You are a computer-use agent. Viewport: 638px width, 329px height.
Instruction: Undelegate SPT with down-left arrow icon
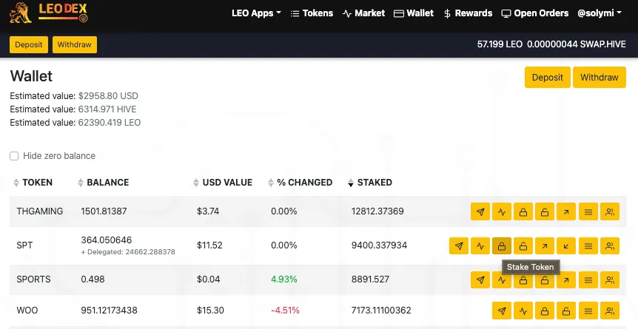click(566, 245)
